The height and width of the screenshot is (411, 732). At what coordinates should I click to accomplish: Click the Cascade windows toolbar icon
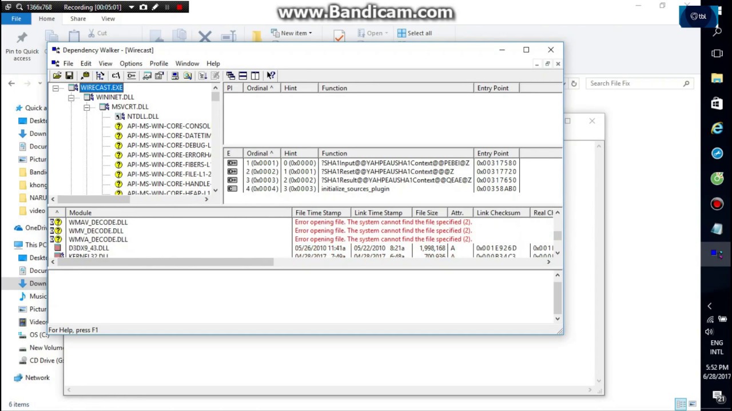click(230, 75)
